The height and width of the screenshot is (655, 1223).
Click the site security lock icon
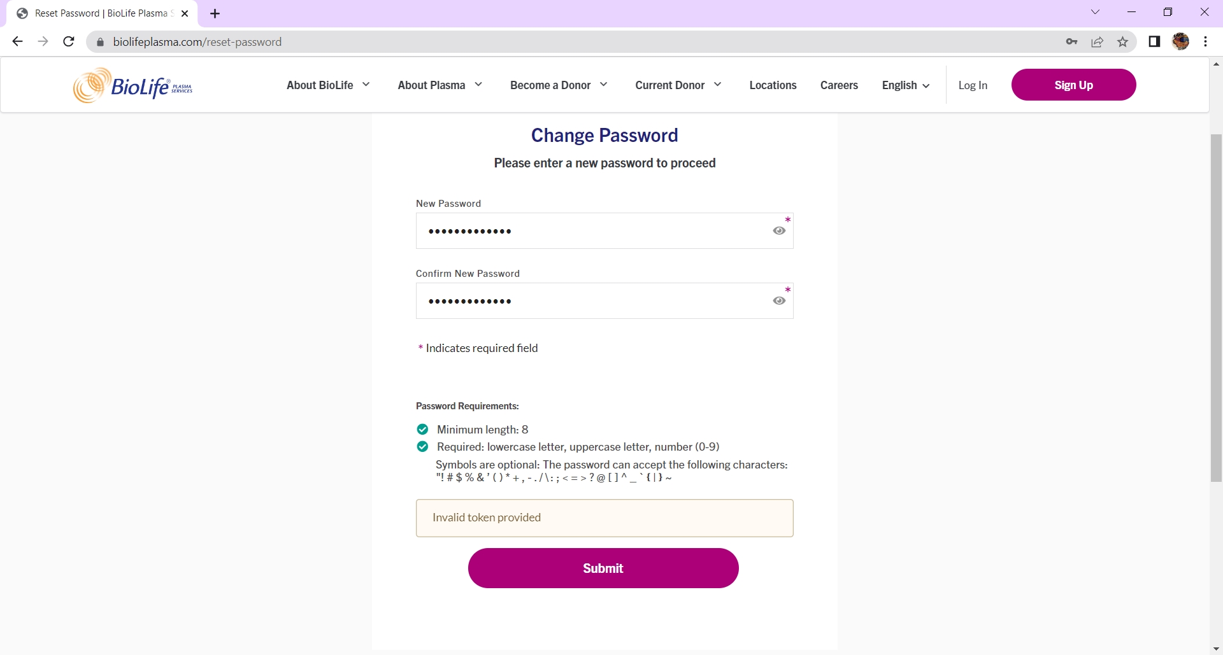pos(100,41)
